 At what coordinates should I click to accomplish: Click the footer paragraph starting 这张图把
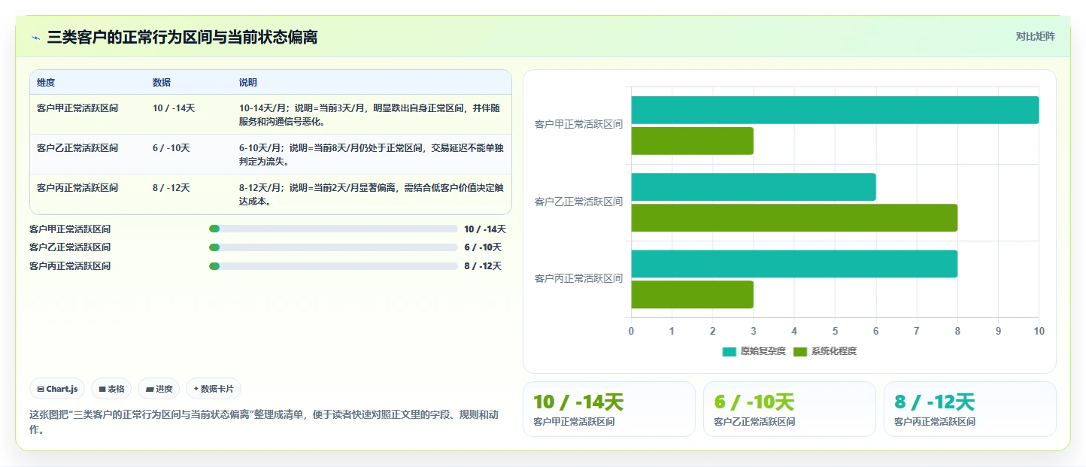point(263,423)
